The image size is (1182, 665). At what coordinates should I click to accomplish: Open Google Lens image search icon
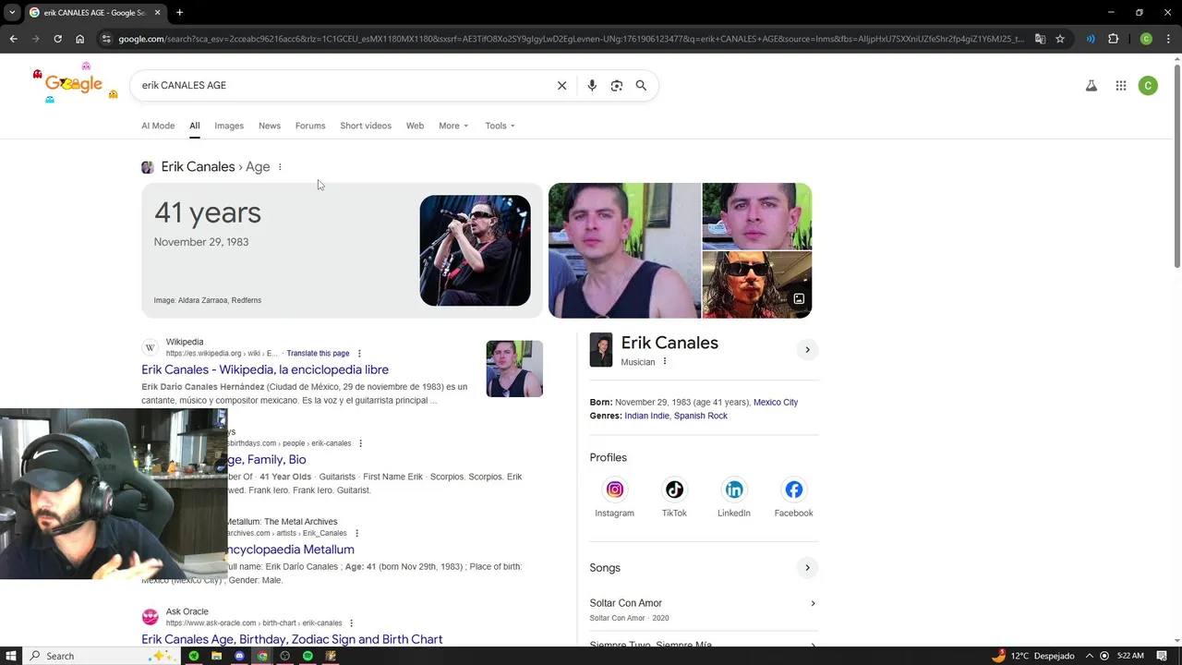point(617,85)
